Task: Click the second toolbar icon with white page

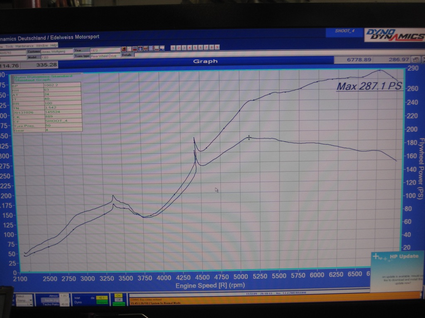Action: tap(129, 48)
